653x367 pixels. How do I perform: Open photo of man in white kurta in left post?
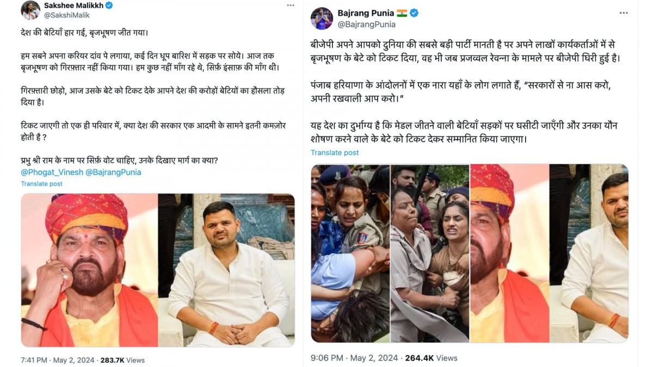click(x=226, y=270)
